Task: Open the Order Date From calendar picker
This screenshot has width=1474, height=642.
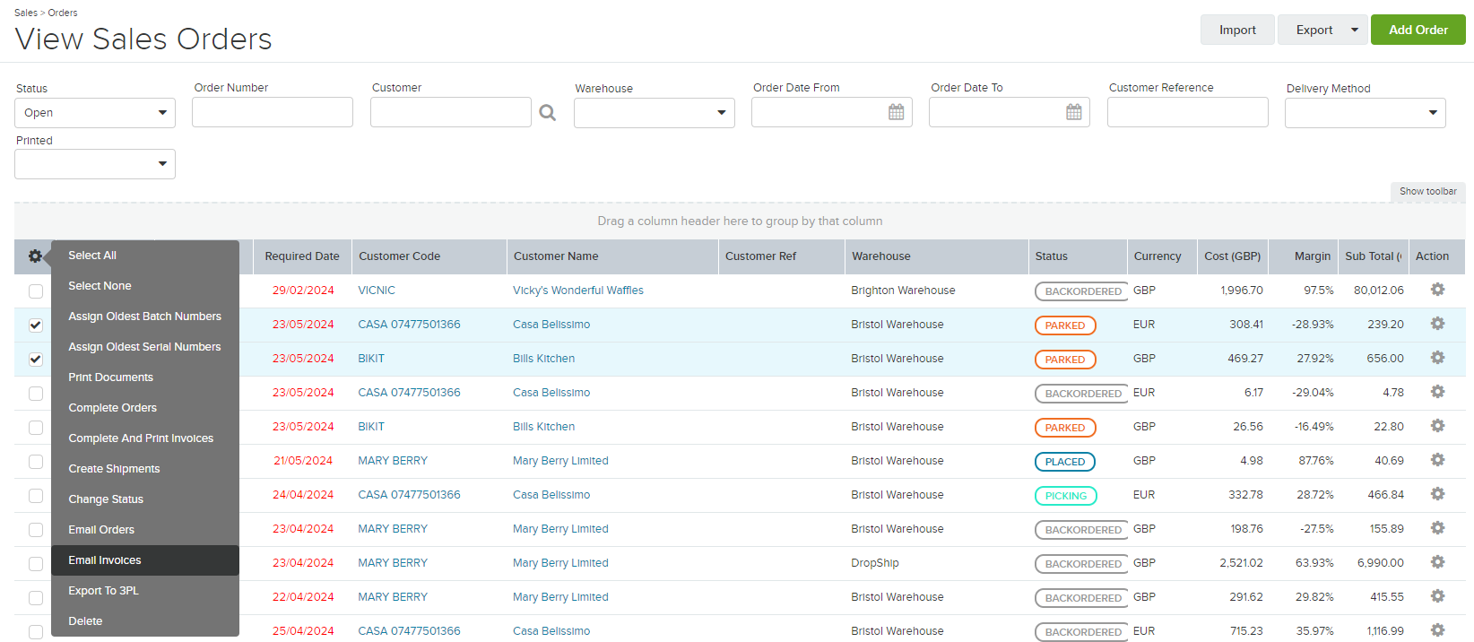Action: point(896,112)
